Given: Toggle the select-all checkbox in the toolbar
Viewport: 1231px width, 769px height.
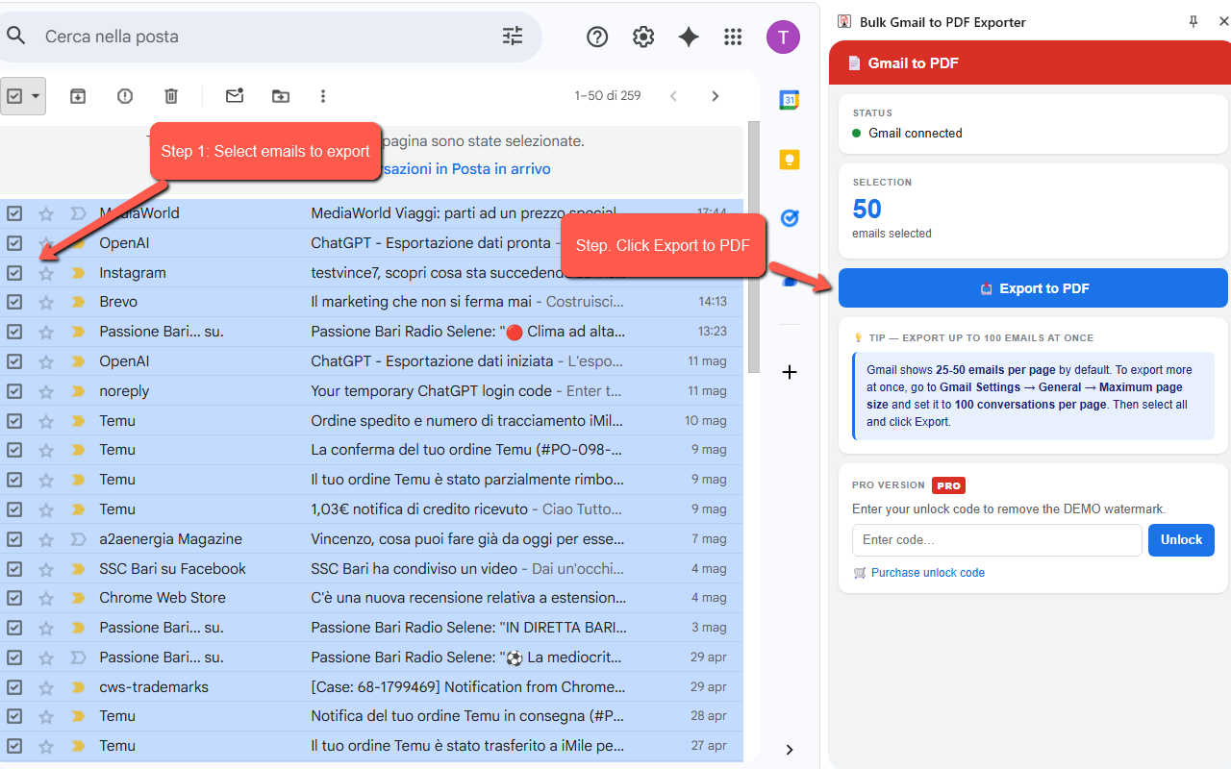Looking at the screenshot, I should [14, 96].
